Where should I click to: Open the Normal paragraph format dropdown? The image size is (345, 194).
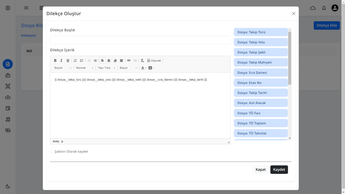click(x=85, y=68)
